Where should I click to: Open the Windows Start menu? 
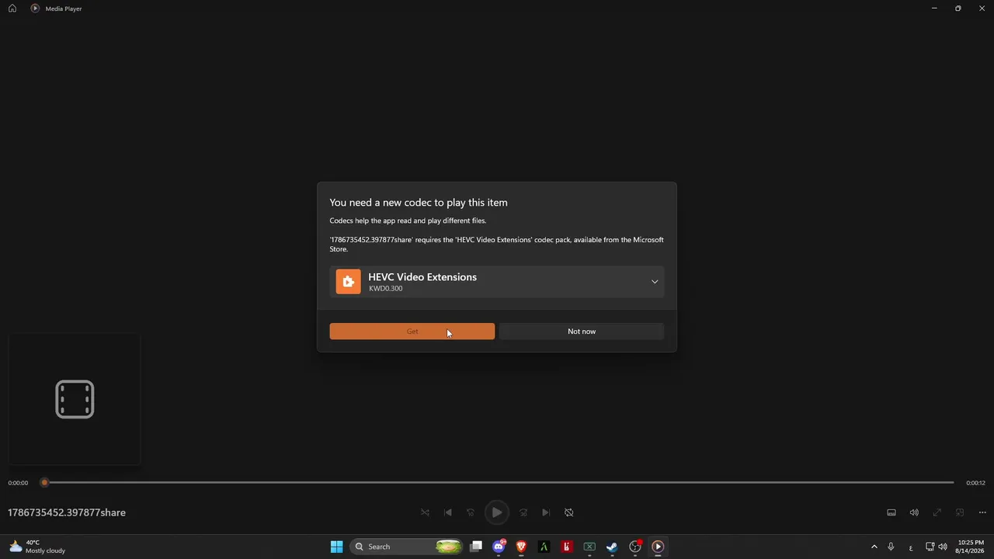tap(336, 547)
